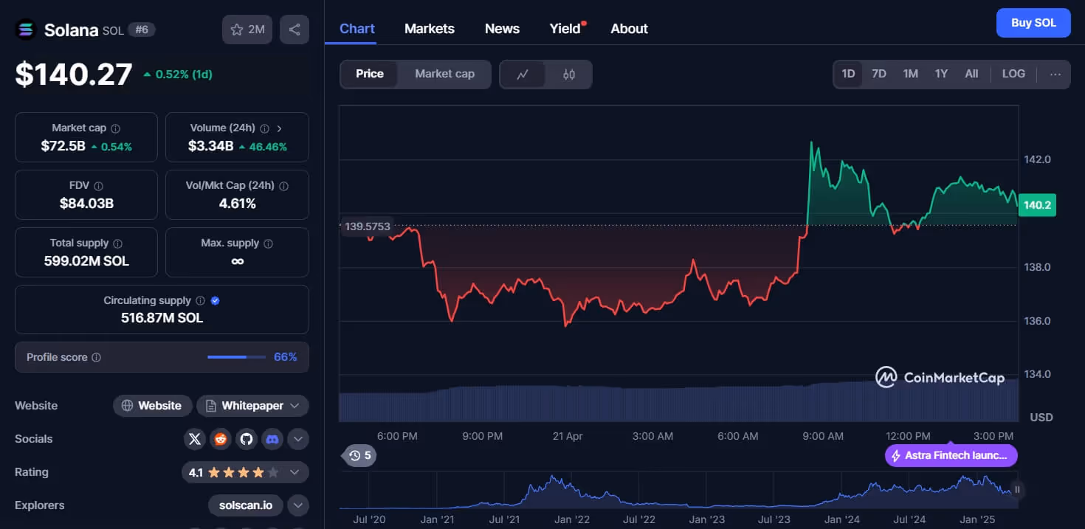1085x529 pixels.
Task: Open Astra Fintech launch event tag
Action: tap(951, 455)
